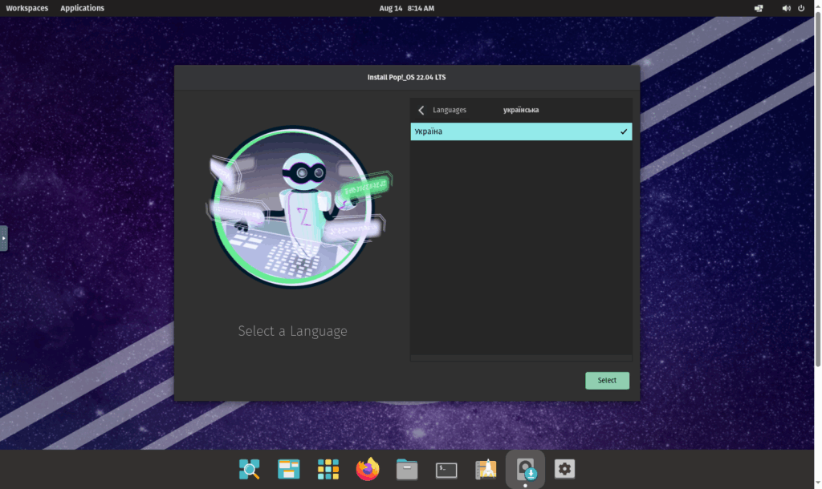Click the back arrow next to Languages

point(421,110)
